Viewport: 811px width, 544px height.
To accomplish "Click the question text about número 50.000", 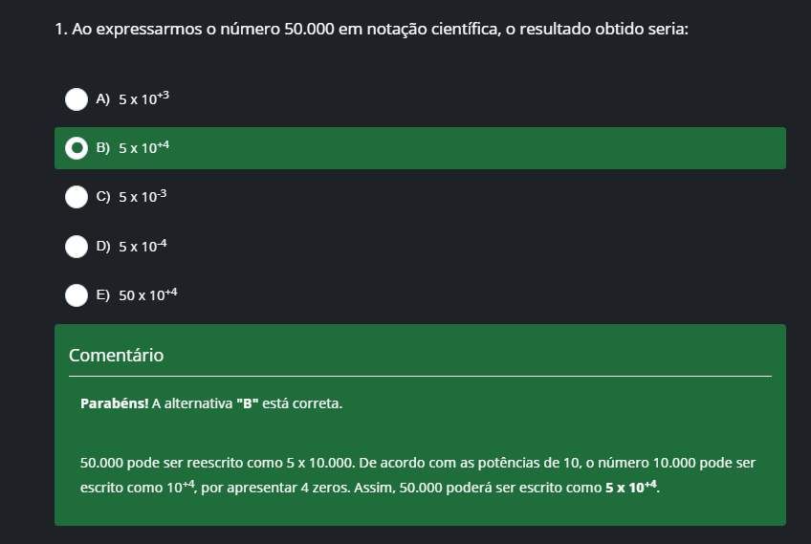I will [x=371, y=29].
